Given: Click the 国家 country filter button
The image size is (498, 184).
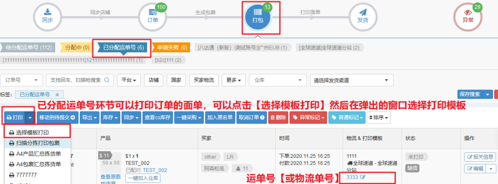Looking at the screenshot, I should coord(176,80).
